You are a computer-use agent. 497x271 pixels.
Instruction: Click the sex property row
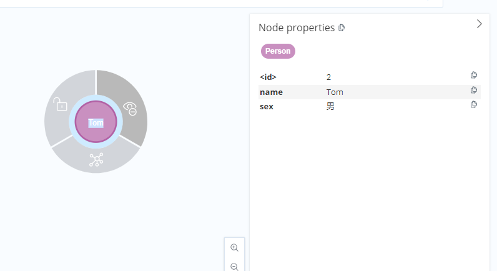(x=370, y=107)
